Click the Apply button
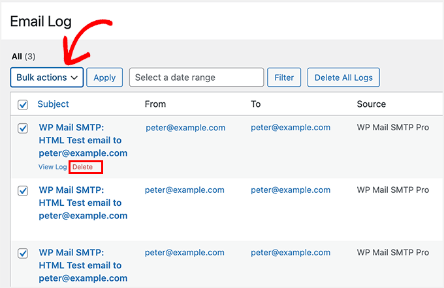 tap(104, 78)
